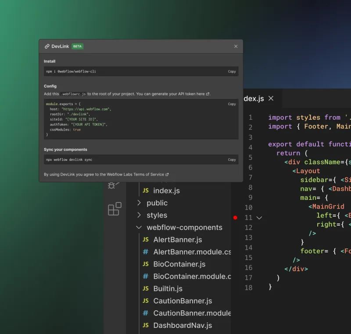The image size is (351, 334).
Task: Copy the module.exports config snippet
Action: (232, 104)
